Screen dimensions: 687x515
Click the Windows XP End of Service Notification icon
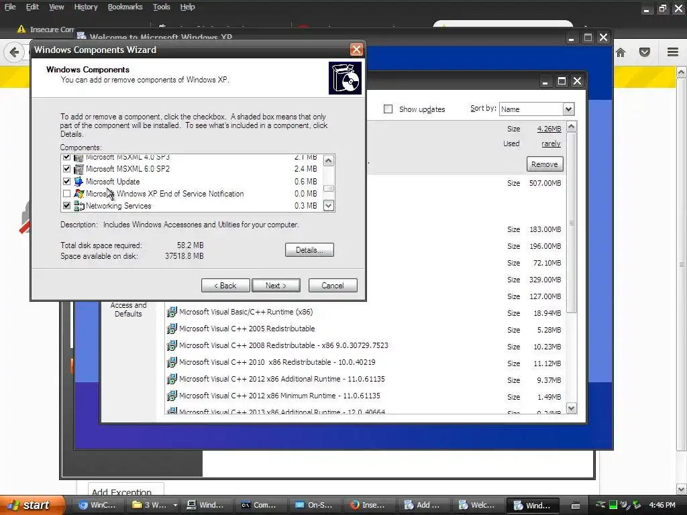point(79,194)
